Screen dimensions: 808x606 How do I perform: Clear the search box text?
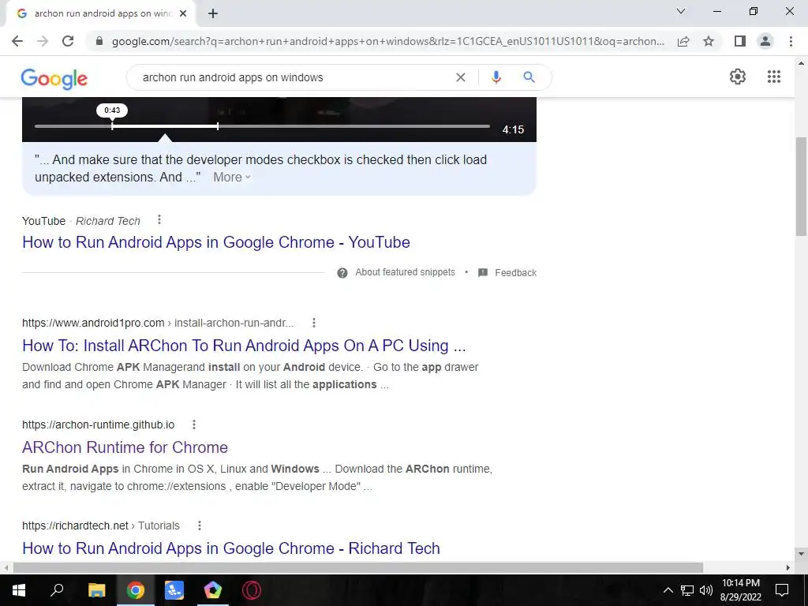pyautogui.click(x=461, y=77)
